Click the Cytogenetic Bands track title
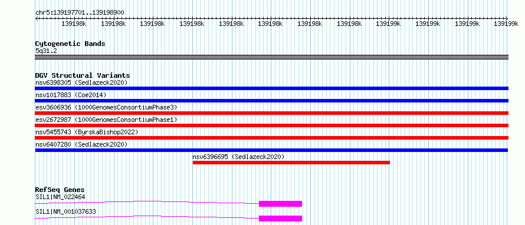Screen dimensions: 525x225 (70, 44)
